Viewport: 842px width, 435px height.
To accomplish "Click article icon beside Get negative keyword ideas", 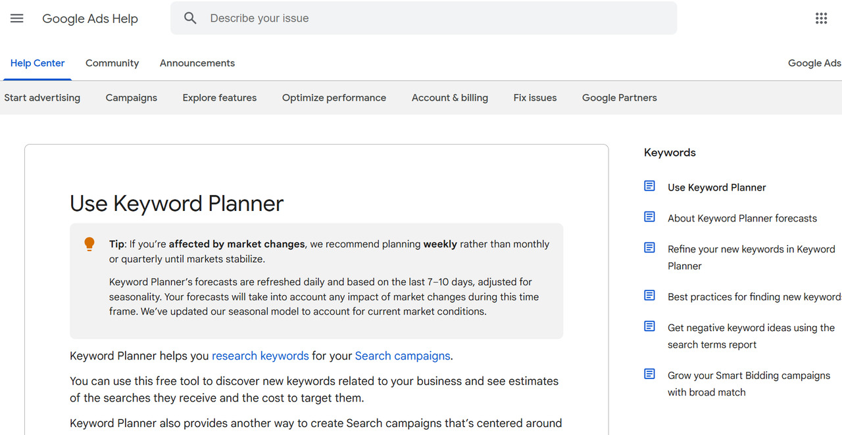I will 649,327.
